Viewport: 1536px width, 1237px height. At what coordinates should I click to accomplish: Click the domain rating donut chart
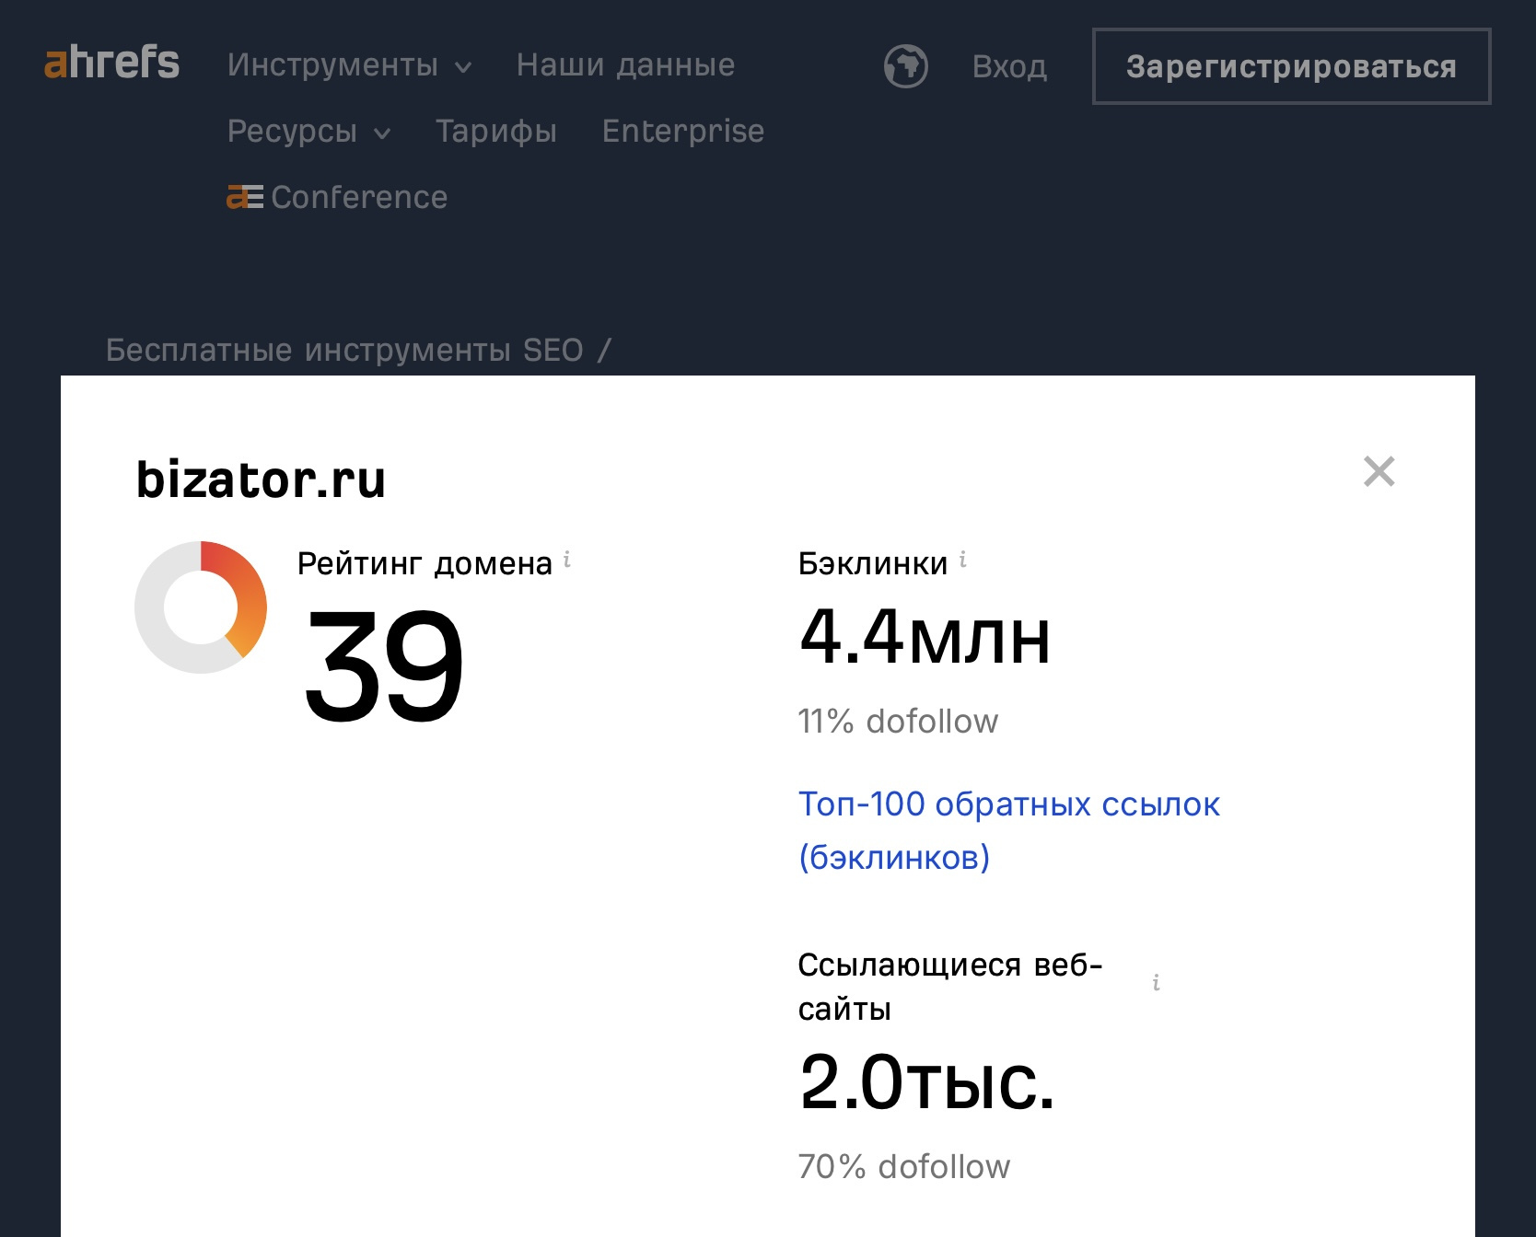[201, 607]
